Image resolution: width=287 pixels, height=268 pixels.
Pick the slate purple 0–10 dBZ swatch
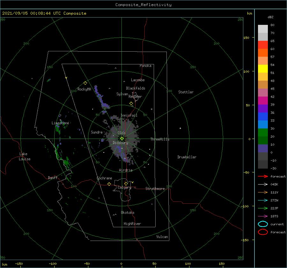(x=263, y=148)
